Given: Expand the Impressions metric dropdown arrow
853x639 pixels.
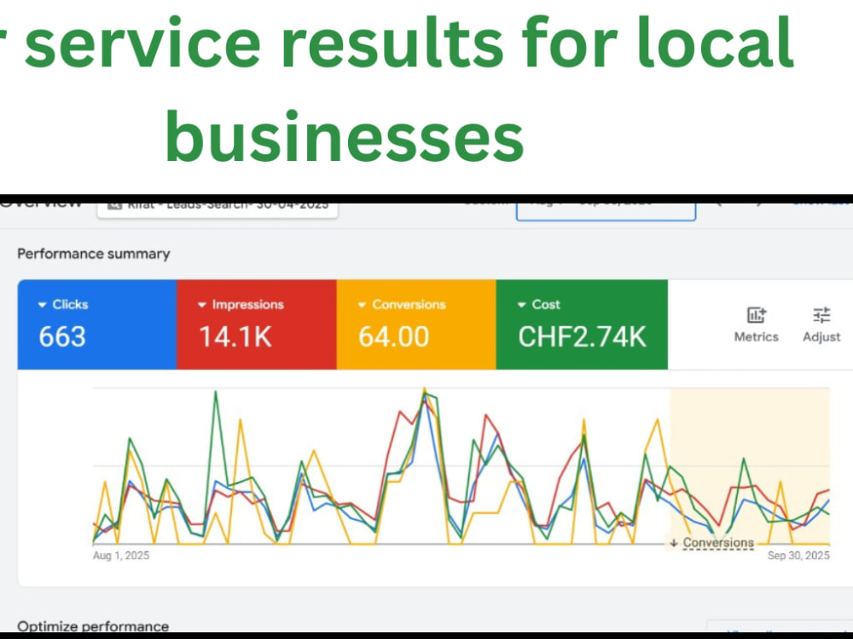Looking at the screenshot, I should tap(202, 305).
